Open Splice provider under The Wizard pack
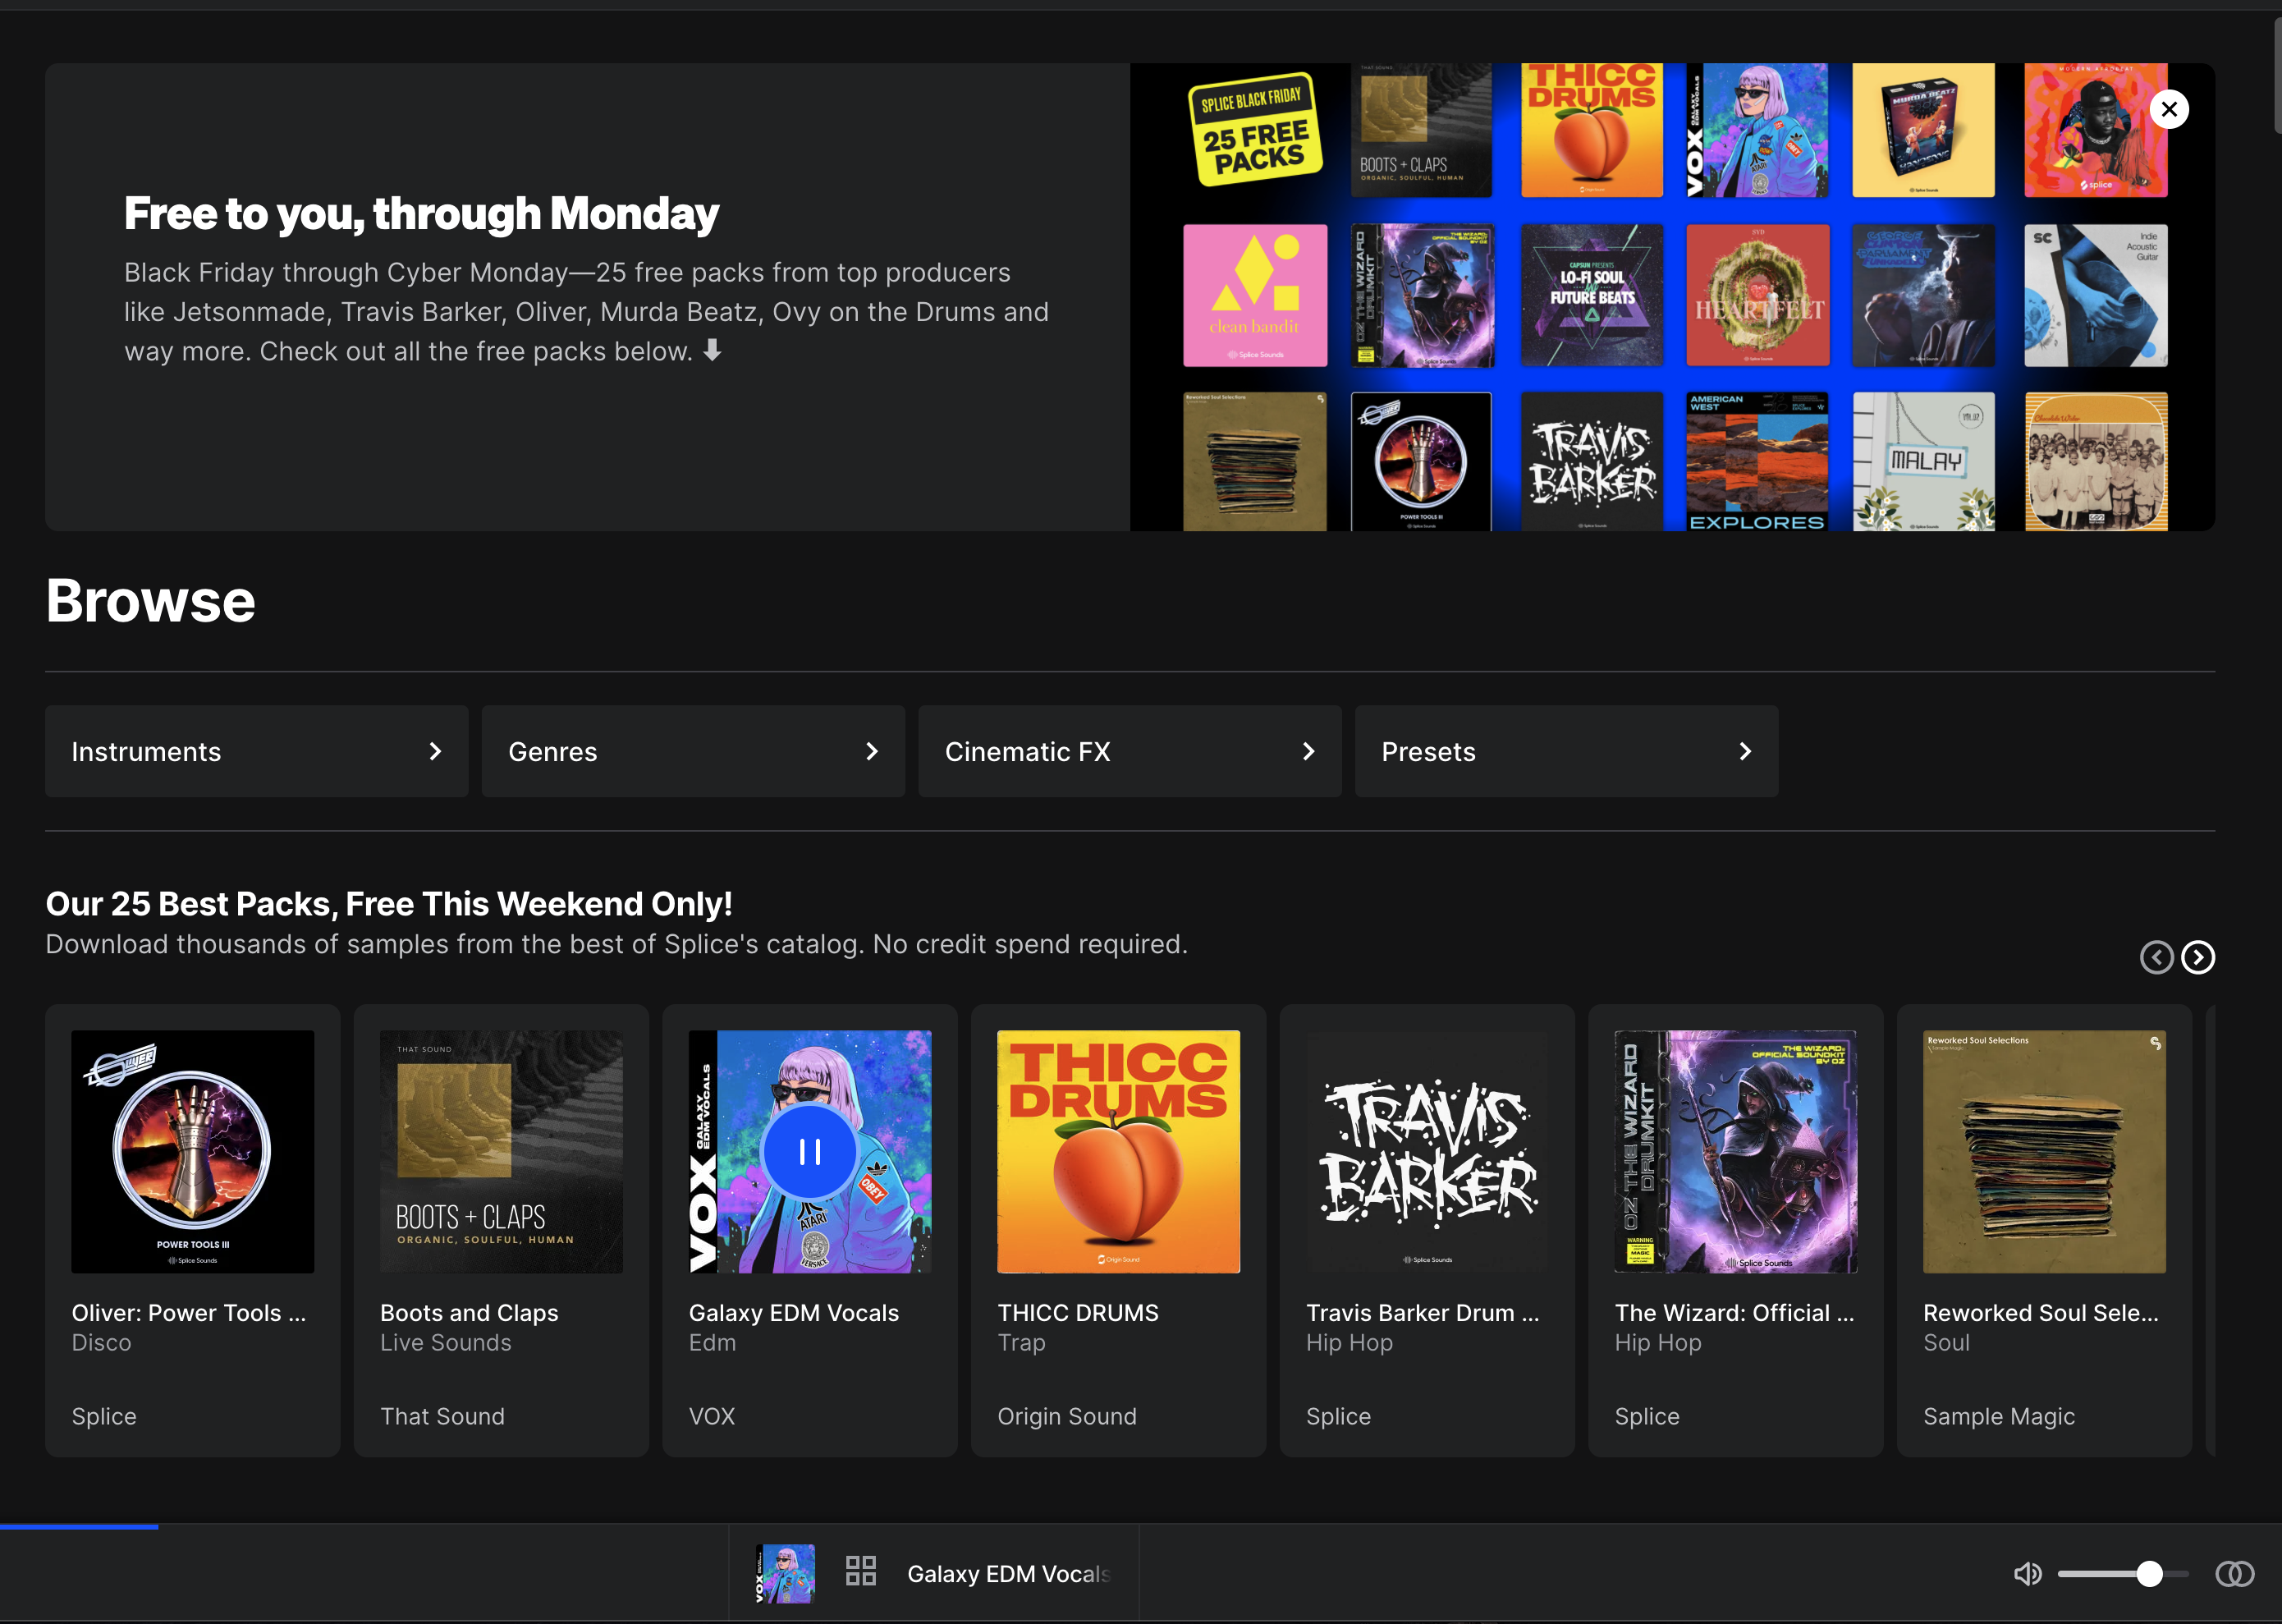Viewport: 2282px width, 1624px height. tap(1647, 1416)
